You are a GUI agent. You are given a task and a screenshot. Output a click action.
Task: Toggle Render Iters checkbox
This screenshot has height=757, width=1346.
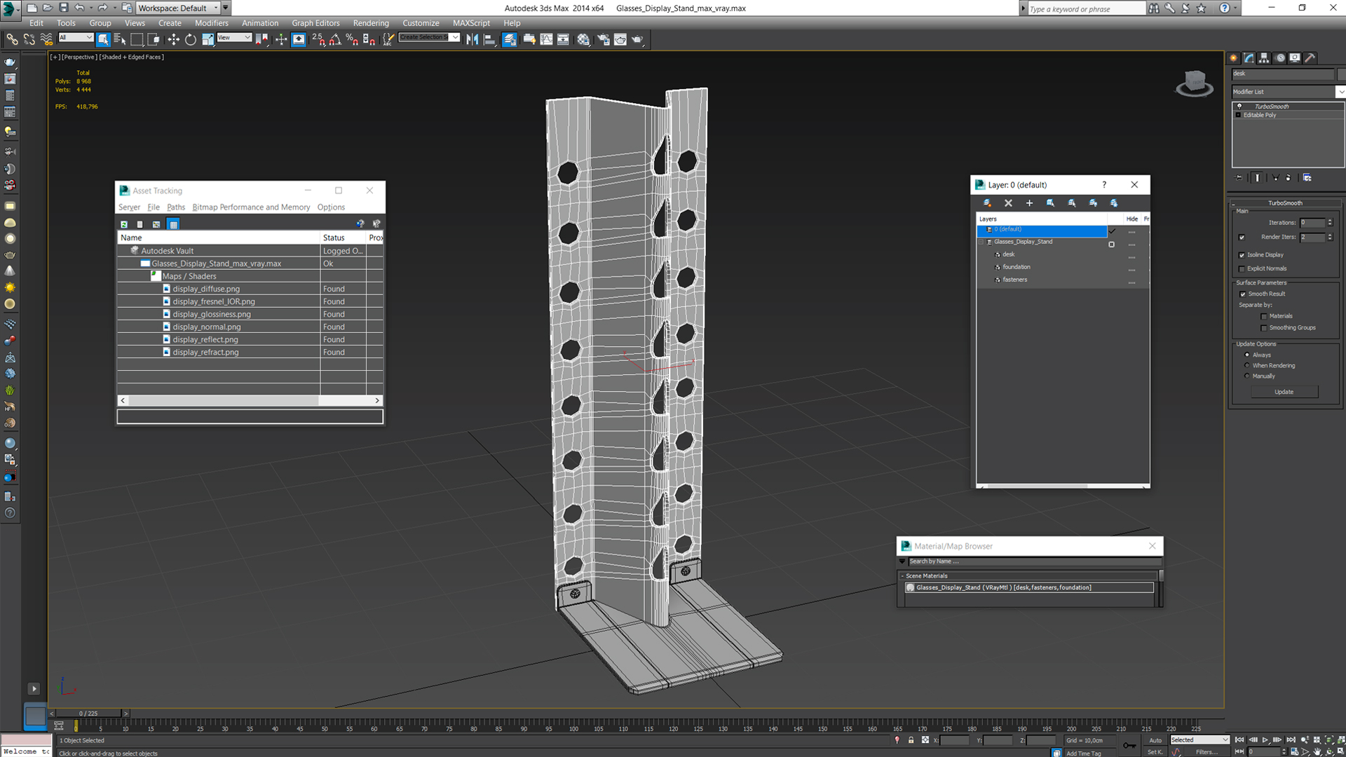(x=1242, y=238)
